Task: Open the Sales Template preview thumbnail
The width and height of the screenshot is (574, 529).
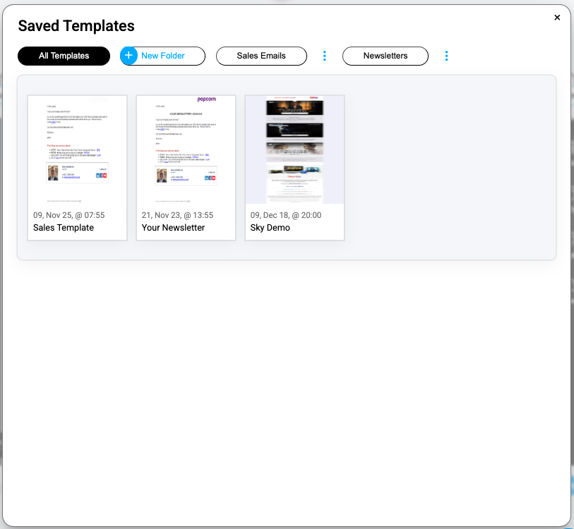Action: point(77,150)
